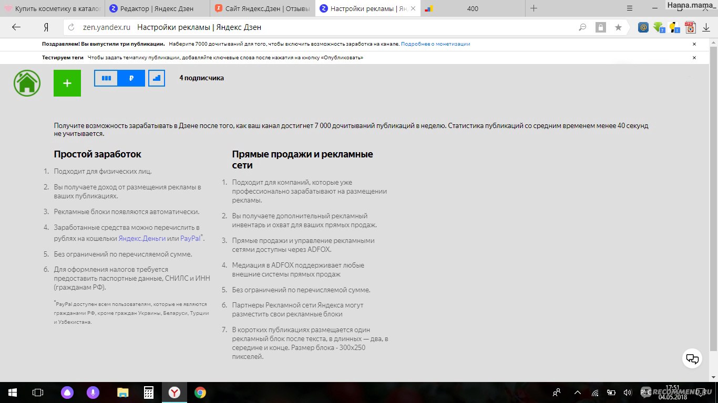Open the 'PayPal' link
Screen dimensions: 718x403
pyautogui.click(x=191, y=238)
